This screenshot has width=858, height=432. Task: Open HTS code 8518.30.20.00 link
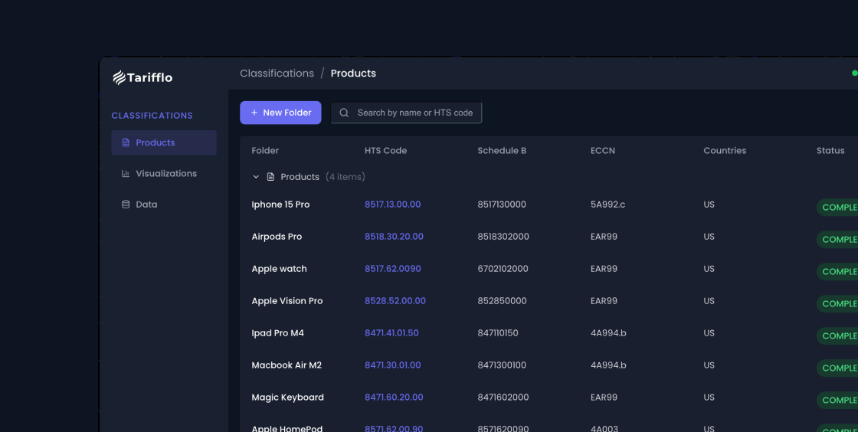point(394,237)
